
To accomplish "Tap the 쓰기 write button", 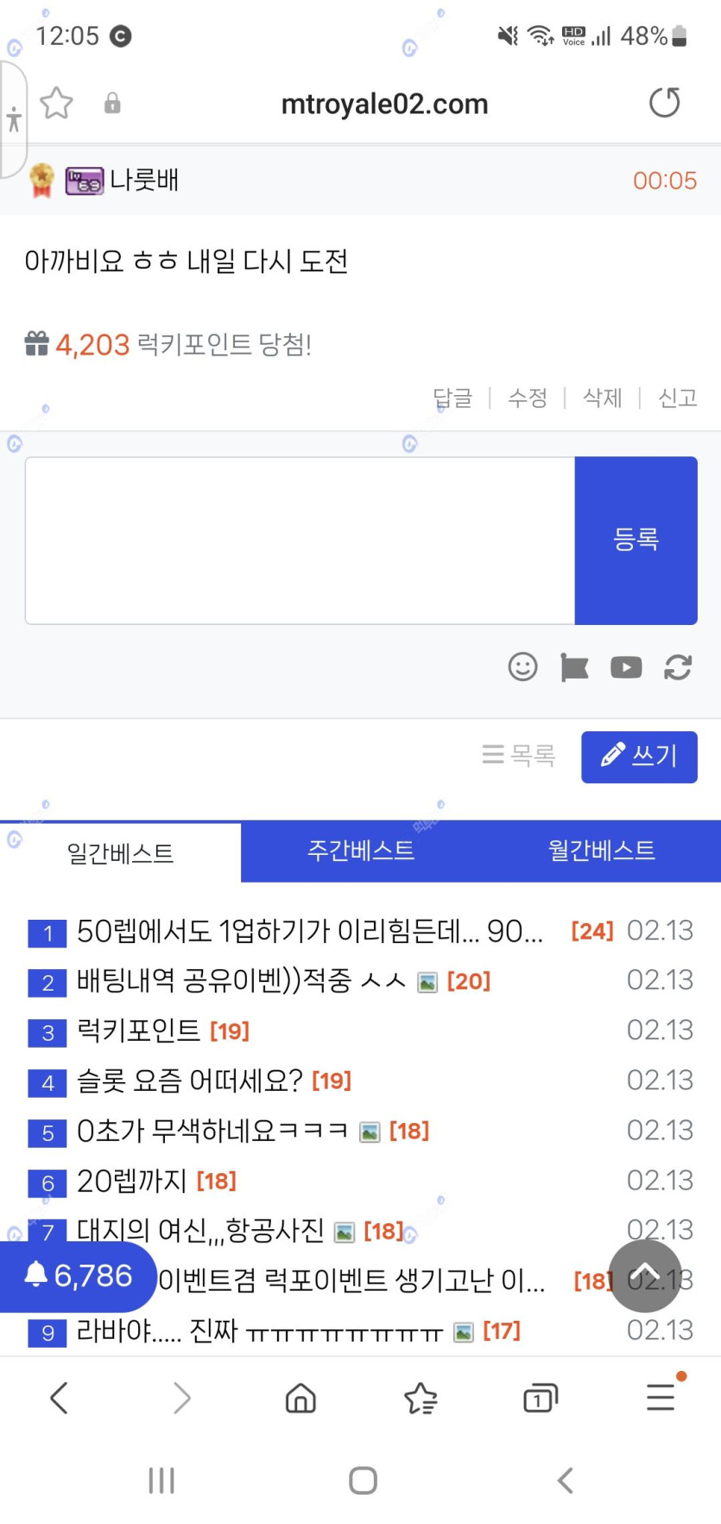I will click(639, 756).
